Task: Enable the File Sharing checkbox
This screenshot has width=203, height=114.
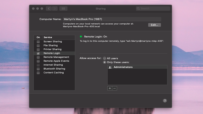Action: click(38, 46)
